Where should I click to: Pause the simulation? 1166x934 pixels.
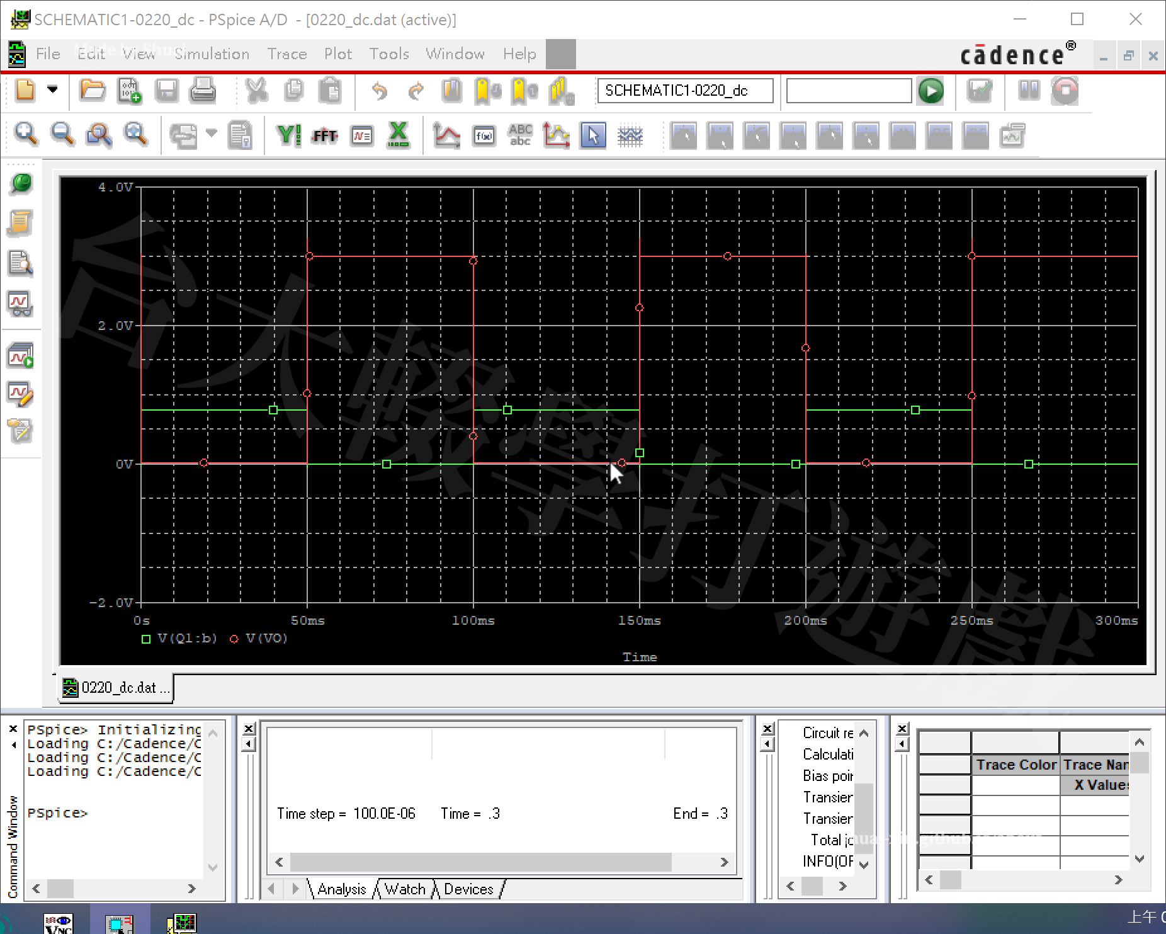click(x=1029, y=91)
